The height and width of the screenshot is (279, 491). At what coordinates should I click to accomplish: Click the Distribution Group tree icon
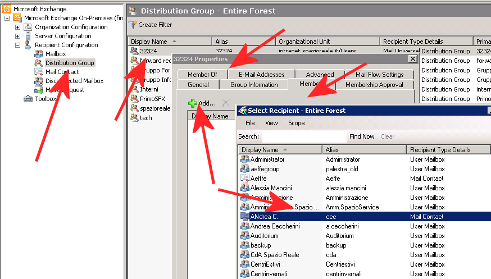(x=39, y=63)
